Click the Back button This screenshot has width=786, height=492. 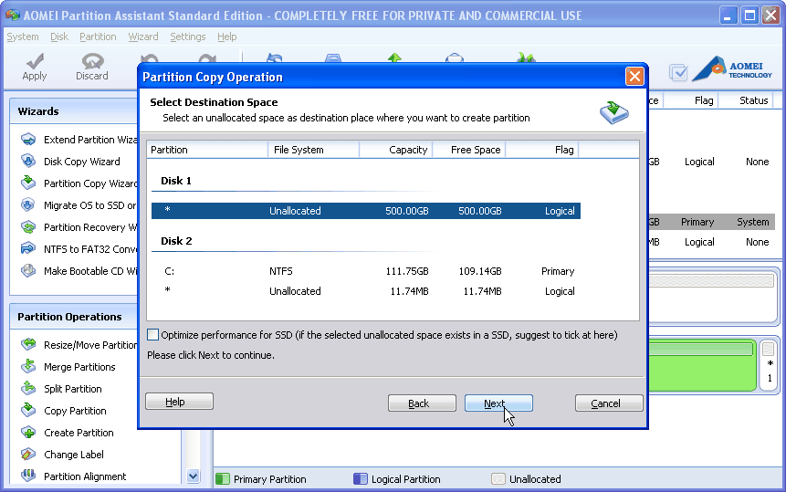pos(422,403)
